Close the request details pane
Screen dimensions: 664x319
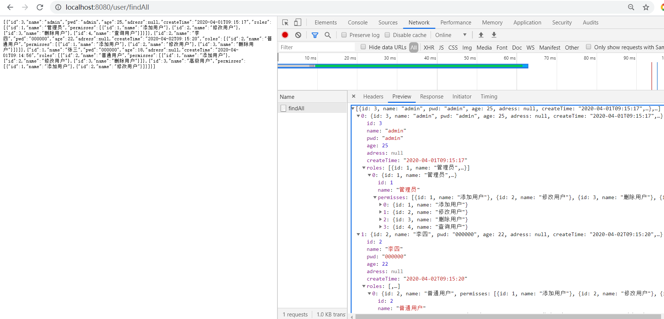[354, 96]
